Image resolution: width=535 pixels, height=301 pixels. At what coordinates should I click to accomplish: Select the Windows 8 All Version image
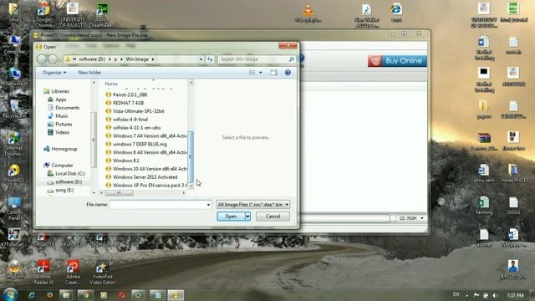tap(146, 152)
